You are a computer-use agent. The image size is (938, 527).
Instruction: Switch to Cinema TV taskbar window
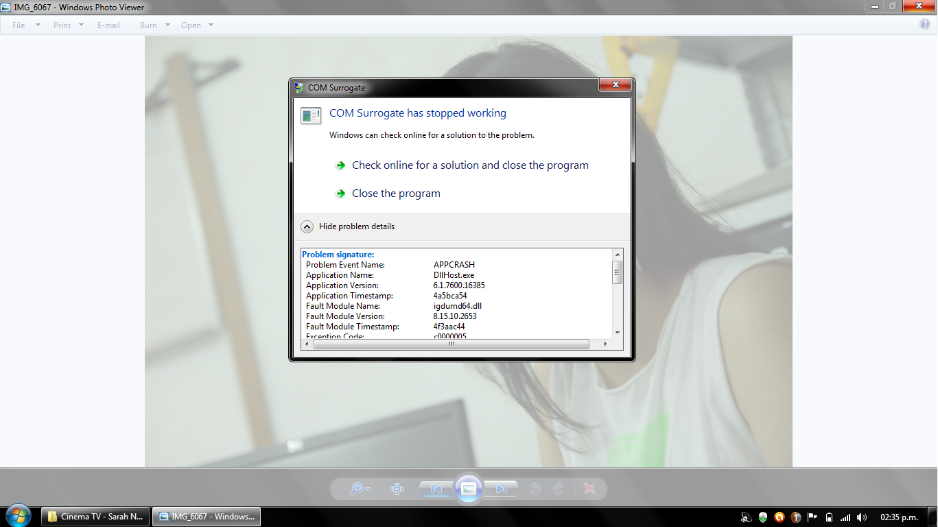pos(95,517)
